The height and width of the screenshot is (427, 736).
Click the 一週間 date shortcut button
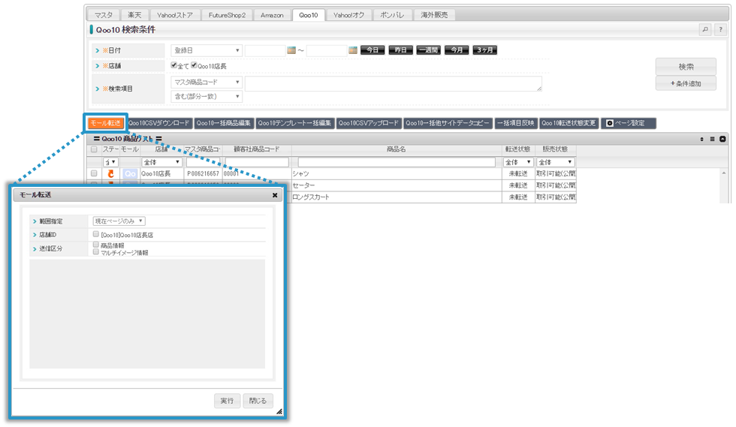pos(429,50)
